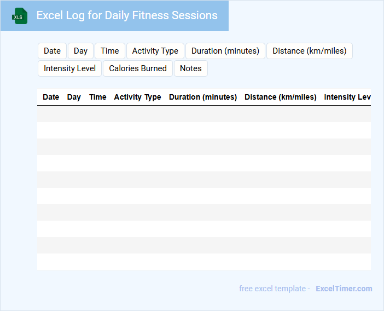Viewport: 384px width, 311px height.
Task: Open the ExcelTimer.com link
Action: [x=344, y=289]
